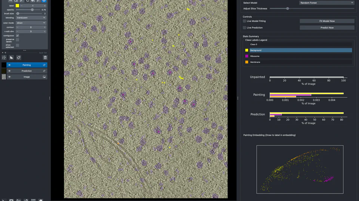Click the contour value field

31,27
